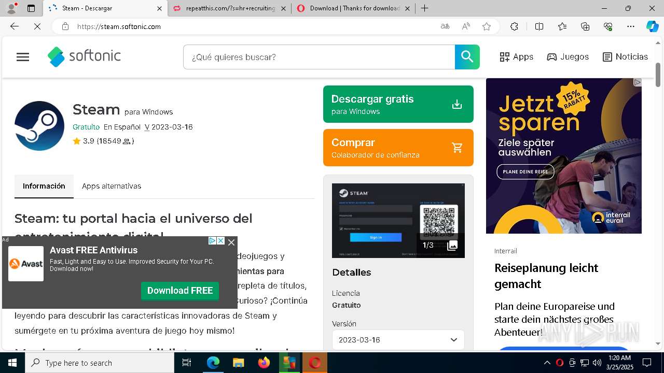Click the taskbar search box
The height and width of the screenshot is (373, 664).
point(100,363)
